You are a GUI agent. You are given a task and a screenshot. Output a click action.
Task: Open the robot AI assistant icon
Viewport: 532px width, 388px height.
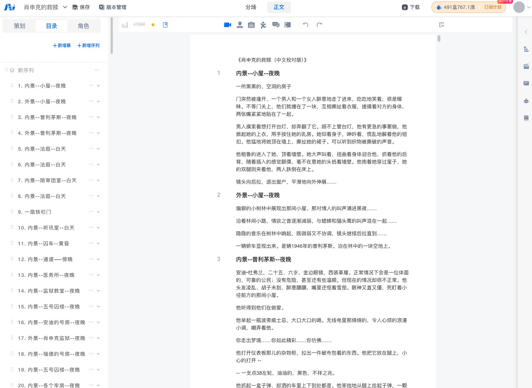click(x=526, y=101)
